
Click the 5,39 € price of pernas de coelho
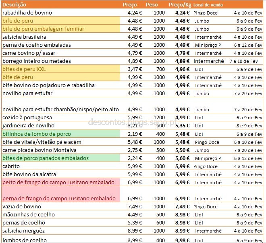pyautogui.click(x=135, y=223)
